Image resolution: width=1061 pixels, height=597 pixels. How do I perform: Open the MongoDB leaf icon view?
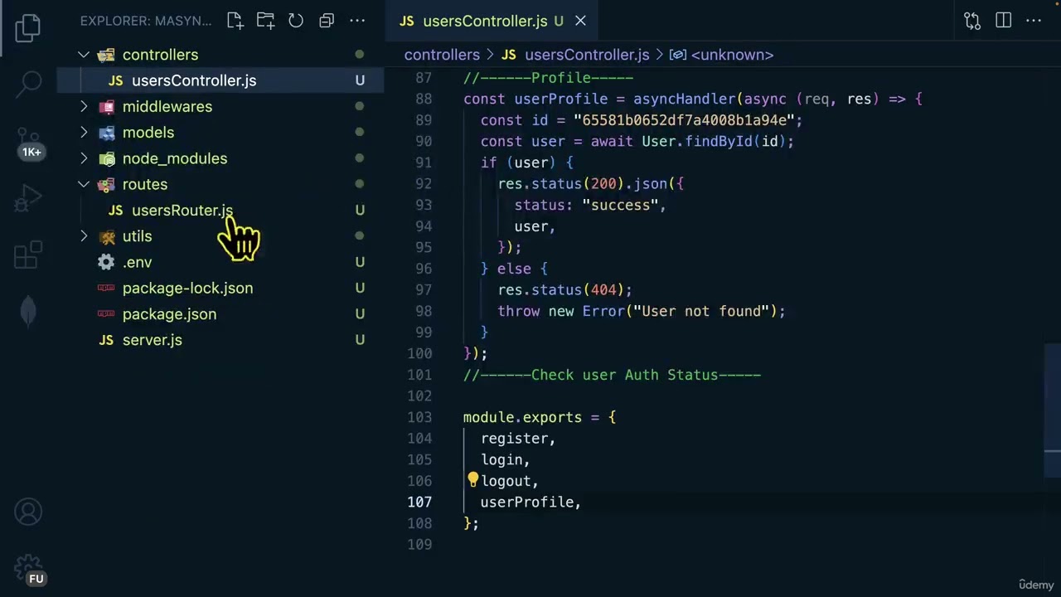pyautogui.click(x=28, y=311)
